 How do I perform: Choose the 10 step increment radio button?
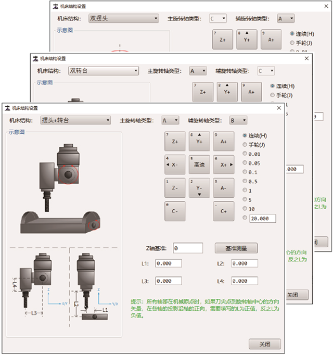tap(246, 208)
